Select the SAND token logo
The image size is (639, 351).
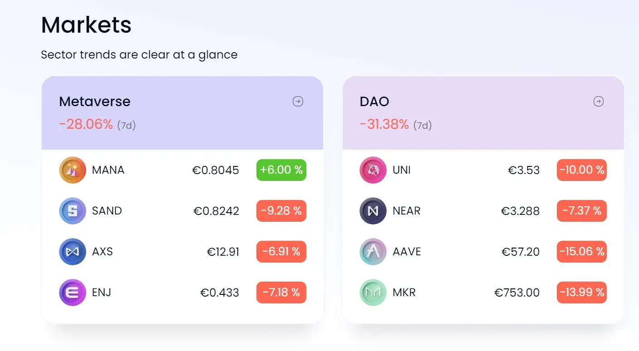73,211
